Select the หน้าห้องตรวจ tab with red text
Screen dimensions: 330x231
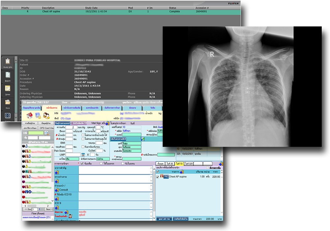point(51,108)
